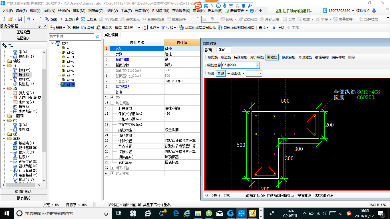Click 布边筋 button
This screenshot has height=219, width=390.
tap(226, 57)
